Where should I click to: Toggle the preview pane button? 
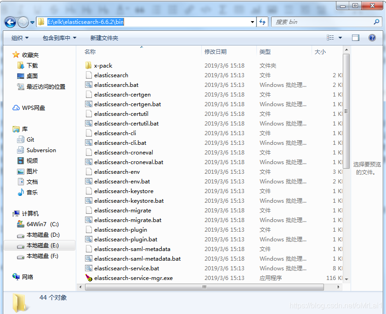click(356, 38)
